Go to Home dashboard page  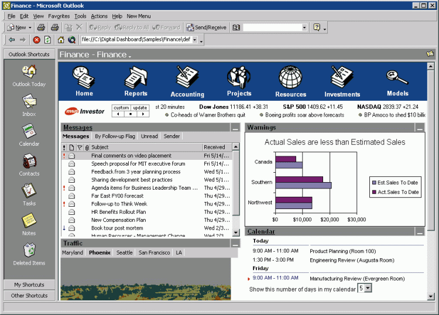point(84,81)
